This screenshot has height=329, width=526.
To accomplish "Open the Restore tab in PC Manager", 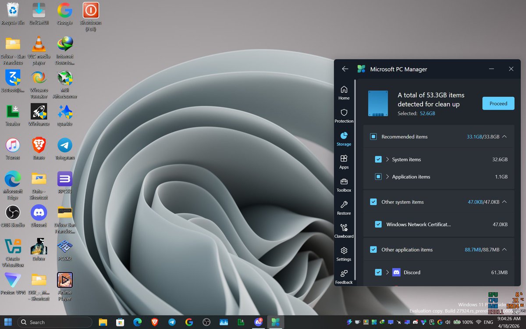I will (344, 208).
